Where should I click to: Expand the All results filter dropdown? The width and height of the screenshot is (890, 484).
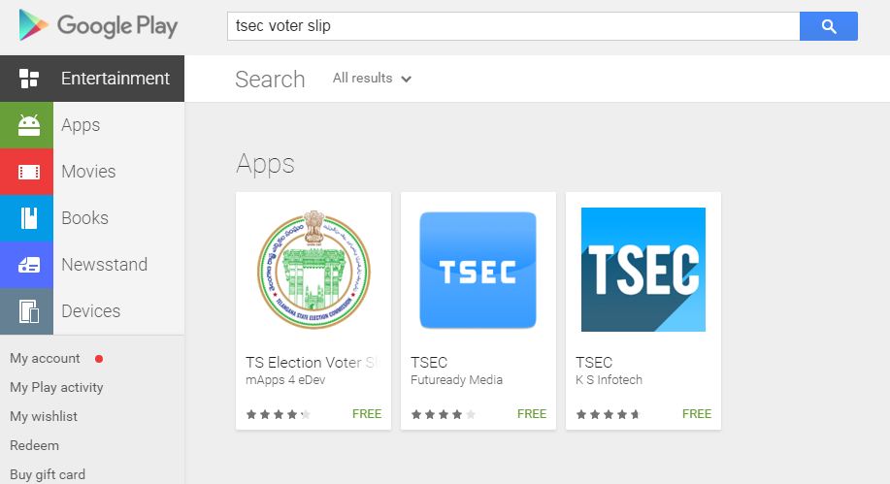tap(372, 79)
